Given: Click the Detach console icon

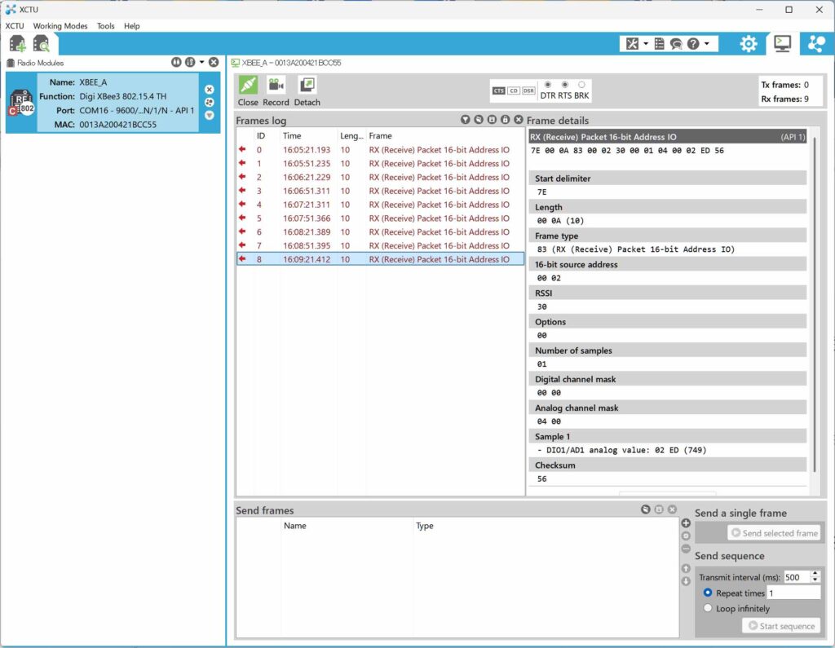Looking at the screenshot, I should (307, 86).
